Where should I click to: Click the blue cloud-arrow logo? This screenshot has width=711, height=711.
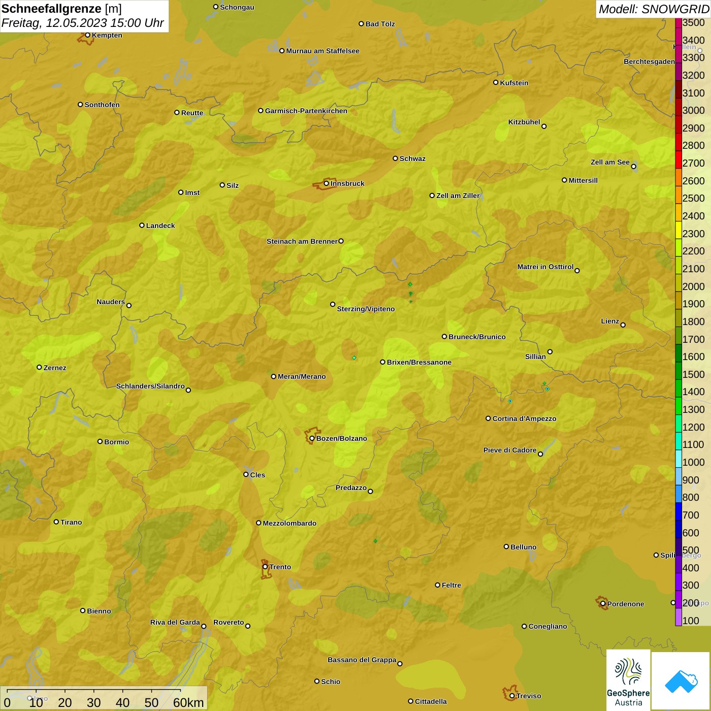681,681
